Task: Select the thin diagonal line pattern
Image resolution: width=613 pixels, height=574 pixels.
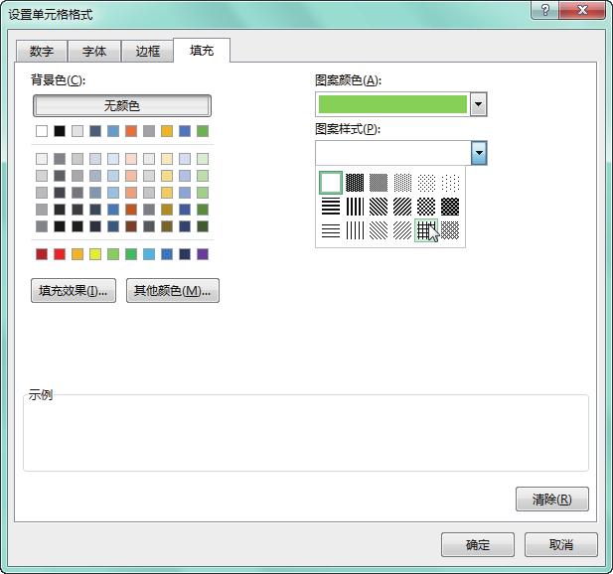Action: pyautogui.click(x=402, y=230)
